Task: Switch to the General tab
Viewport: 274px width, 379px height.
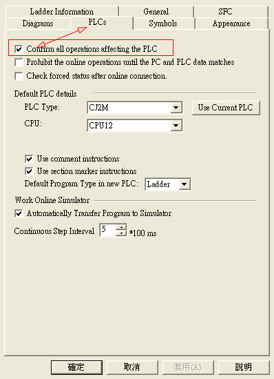Action: (x=156, y=11)
